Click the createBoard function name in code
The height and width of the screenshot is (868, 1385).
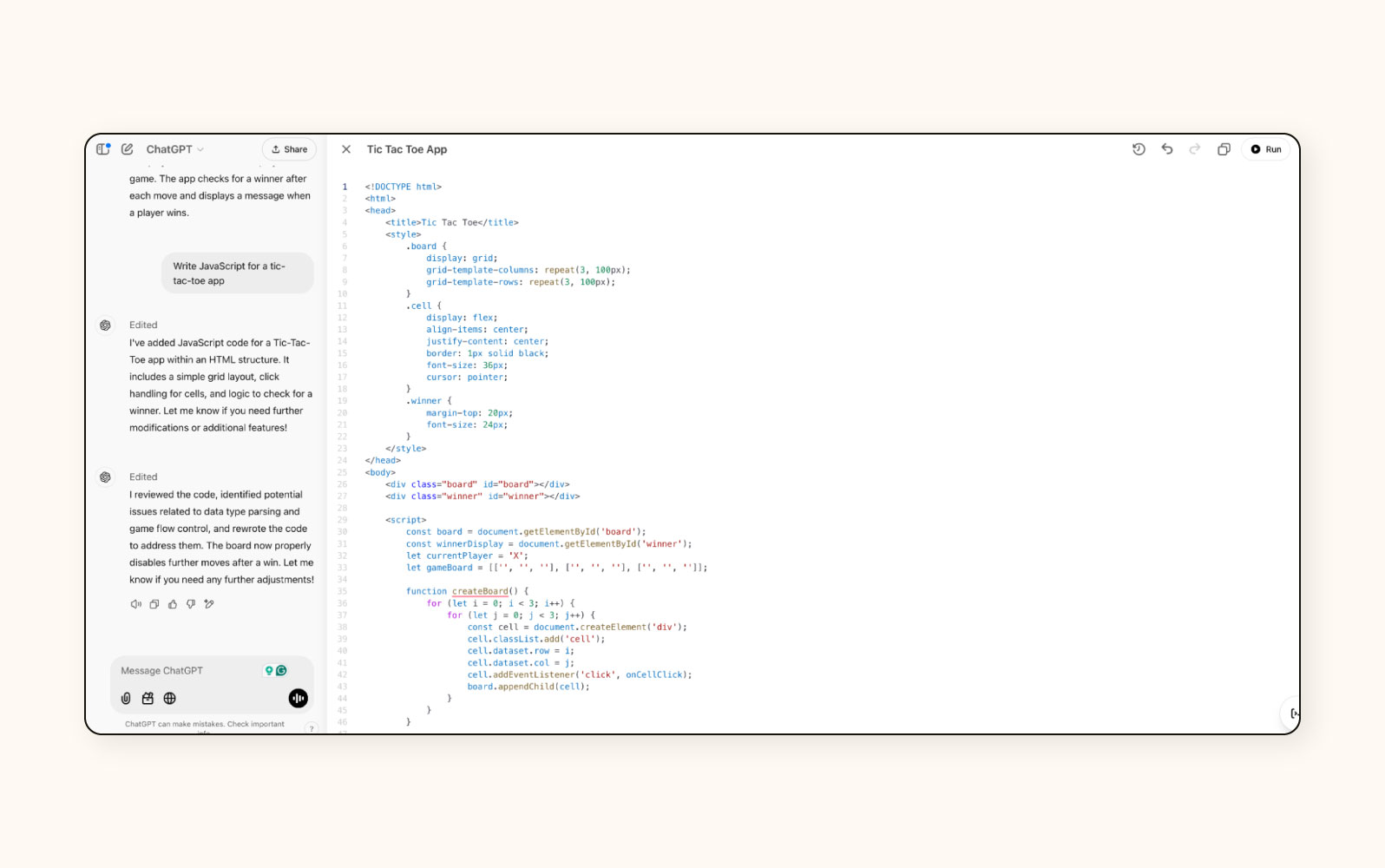coord(480,592)
